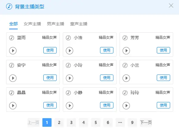Screen dimensions: 179x131
Task: Click the name 小浩
Action: [x=78, y=38]
